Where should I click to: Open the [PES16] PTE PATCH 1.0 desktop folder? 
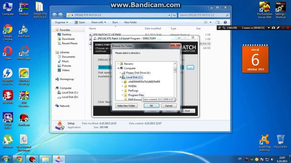40,10
